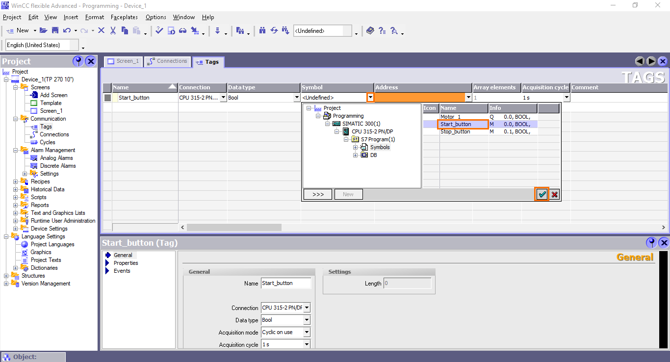Start runtime system from the toolbar

click(171, 30)
